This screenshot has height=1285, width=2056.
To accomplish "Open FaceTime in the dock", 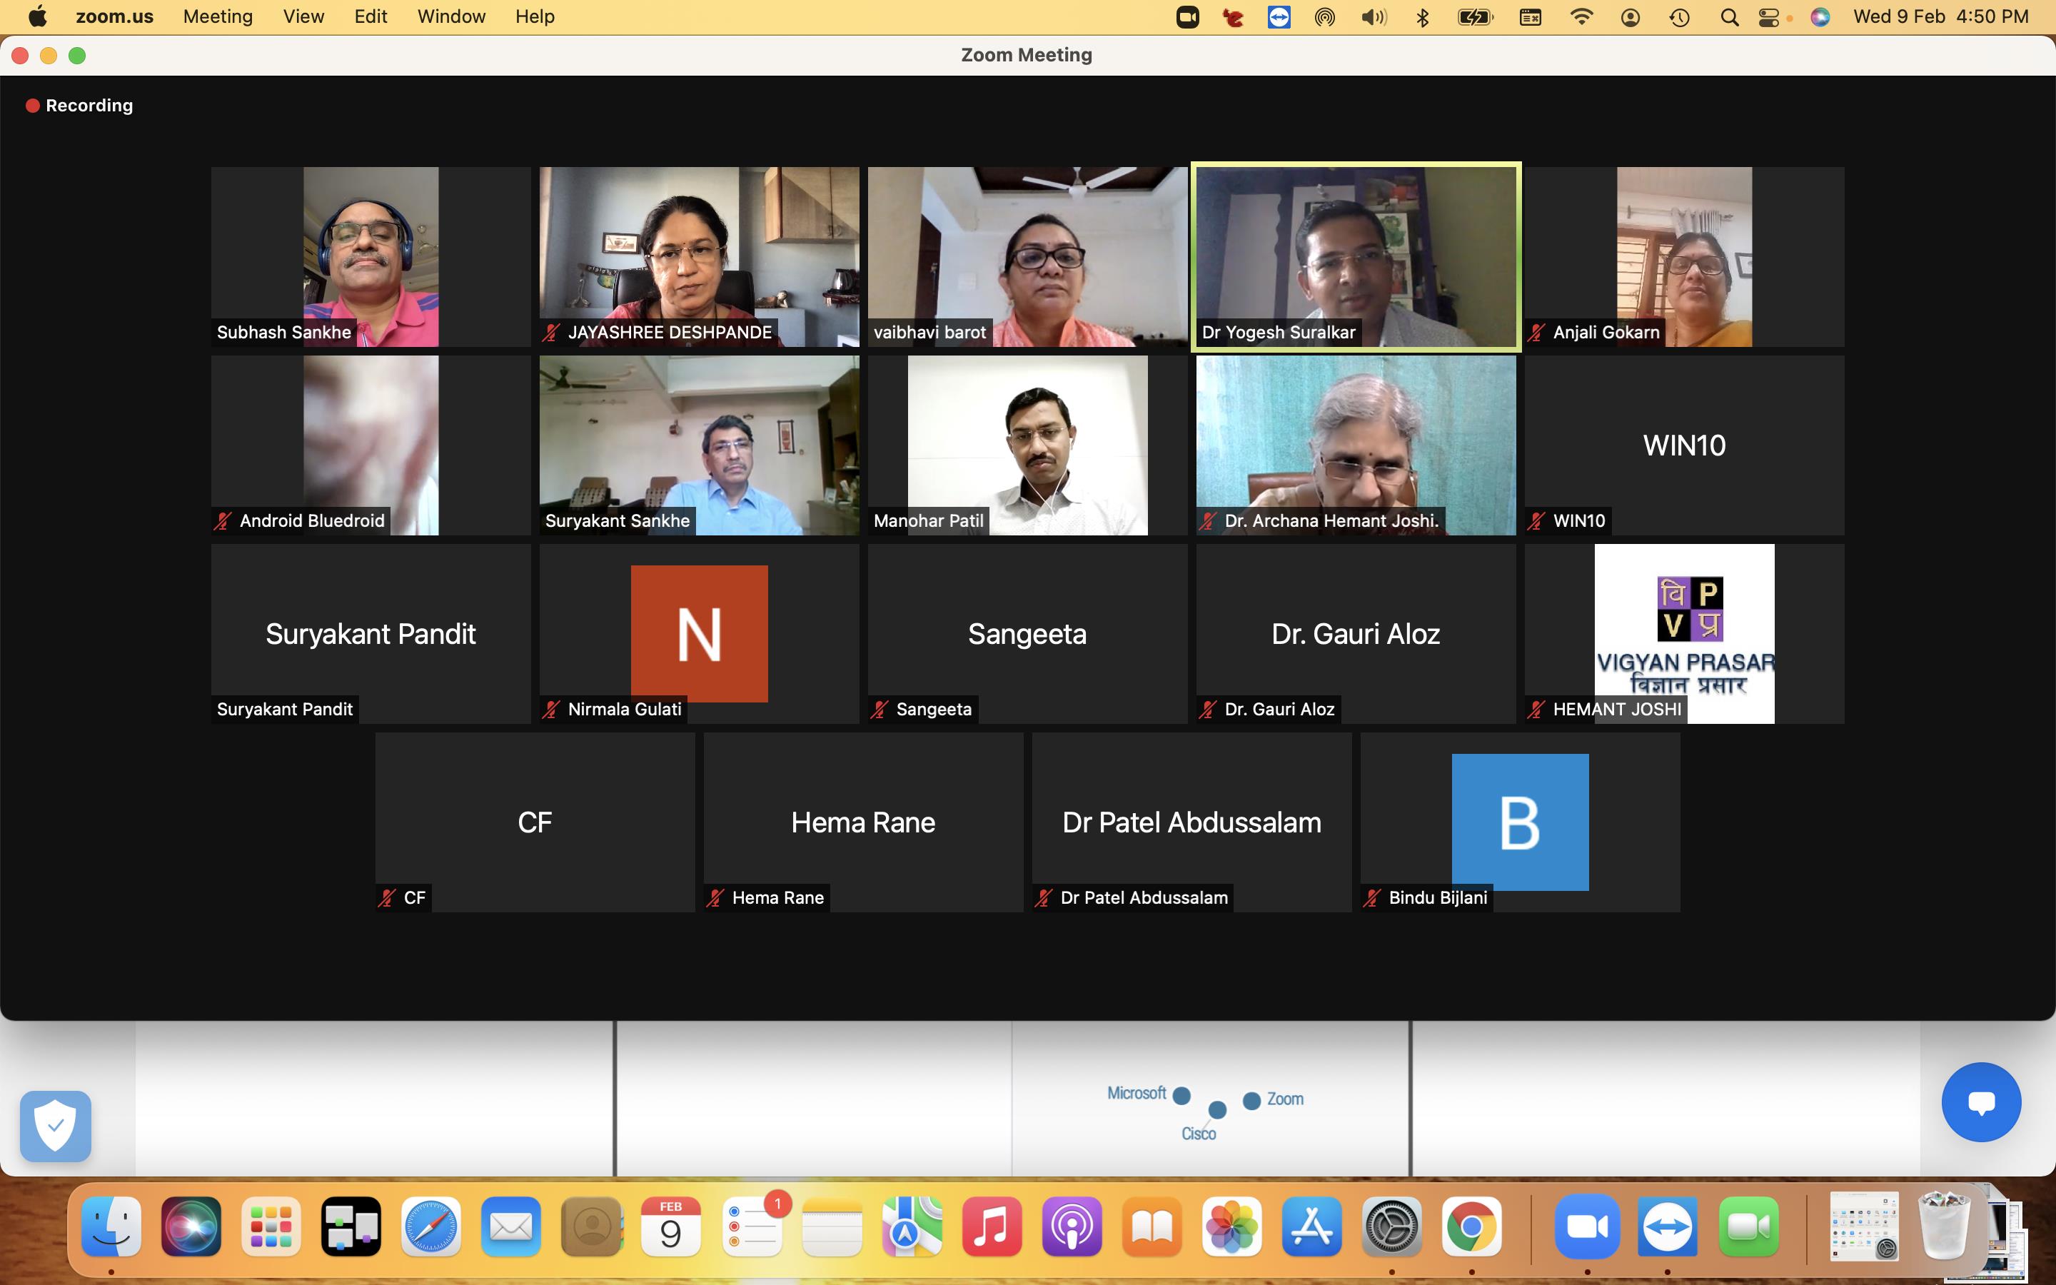I will click(1748, 1226).
